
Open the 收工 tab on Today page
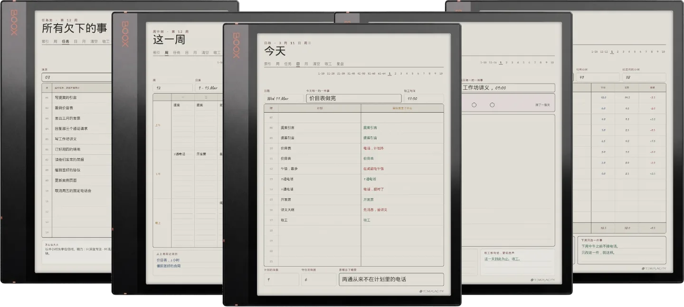328,64
